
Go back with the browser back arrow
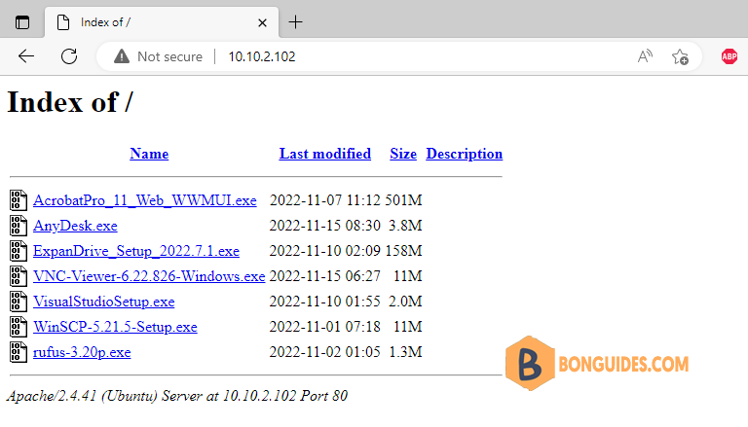[26, 56]
